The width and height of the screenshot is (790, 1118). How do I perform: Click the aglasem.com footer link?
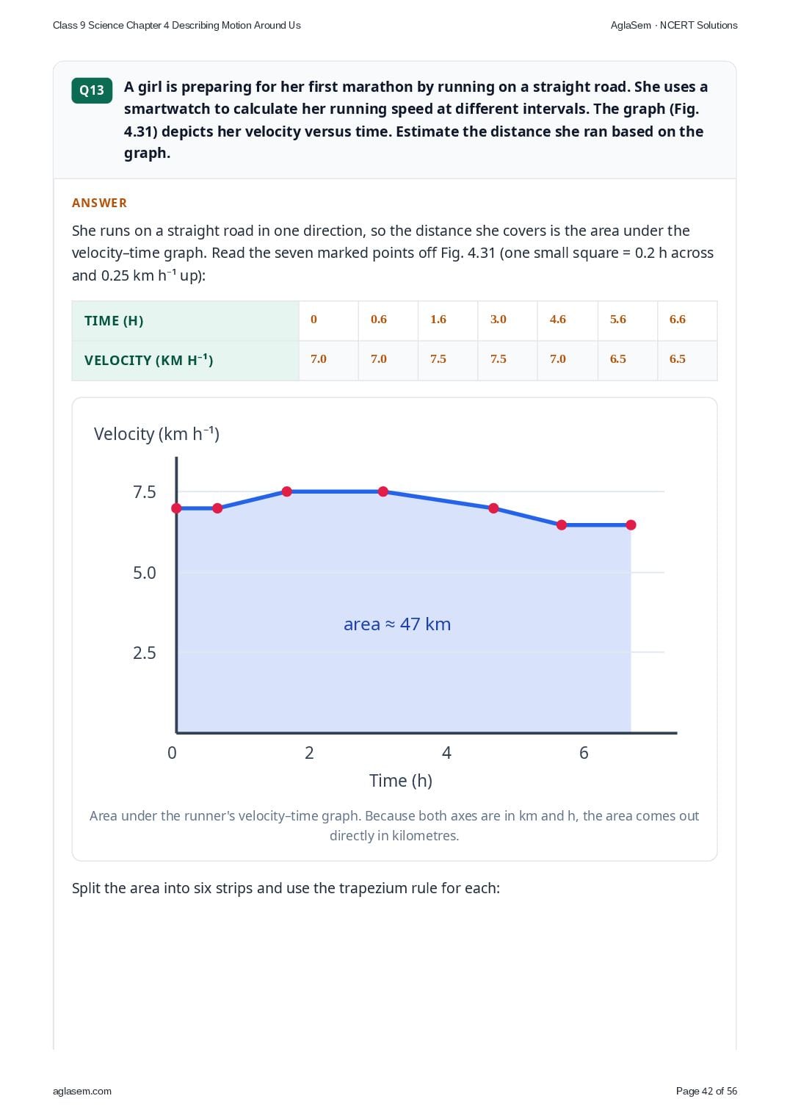coord(82,1091)
